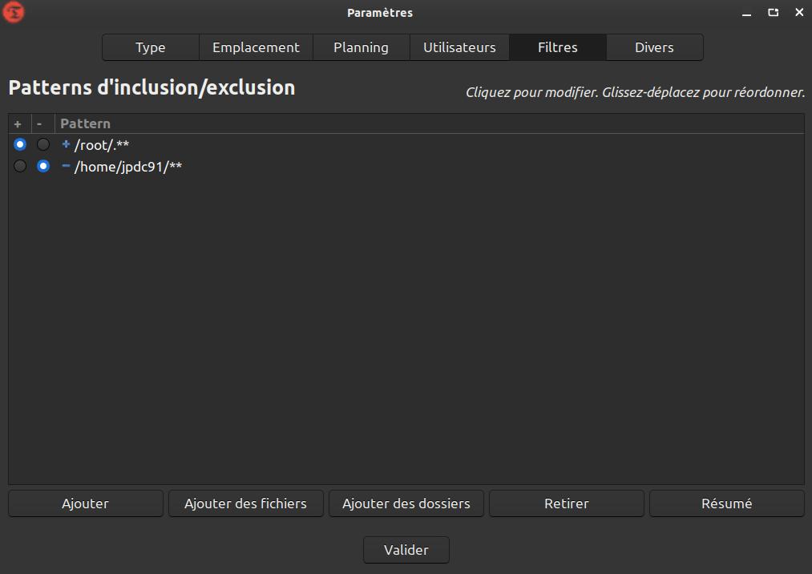
Task: Open the Résumé summary
Action: pos(726,503)
